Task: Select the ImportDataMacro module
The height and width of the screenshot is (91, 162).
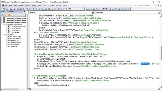Action: 16,42
